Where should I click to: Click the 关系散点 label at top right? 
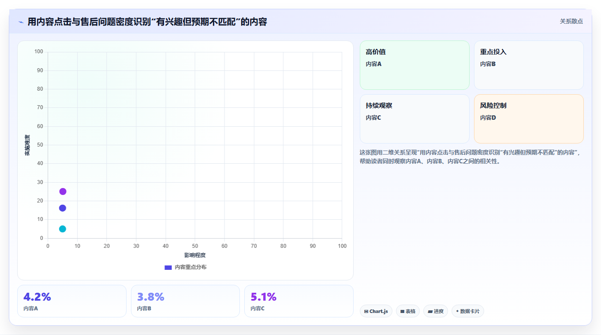pos(571,21)
